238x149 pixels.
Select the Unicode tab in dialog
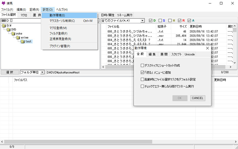tap(190, 54)
